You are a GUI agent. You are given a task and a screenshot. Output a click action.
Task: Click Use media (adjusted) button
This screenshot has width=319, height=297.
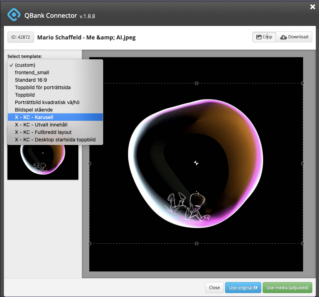click(287, 287)
